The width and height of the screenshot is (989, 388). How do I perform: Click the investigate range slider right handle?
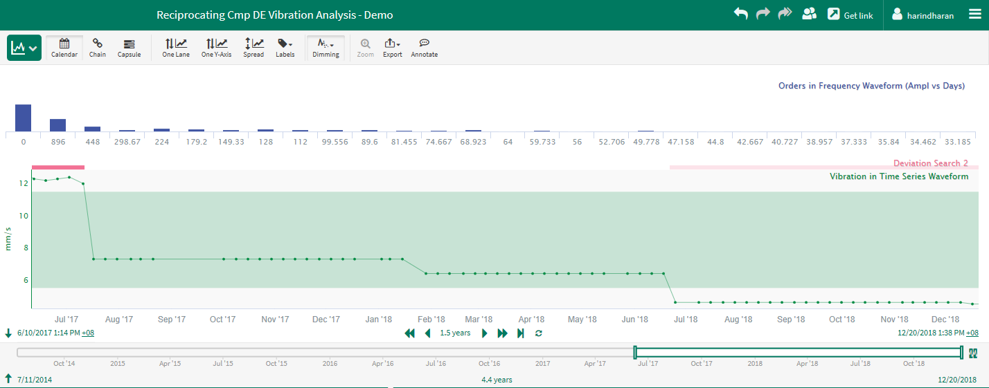pyautogui.click(x=961, y=353)
